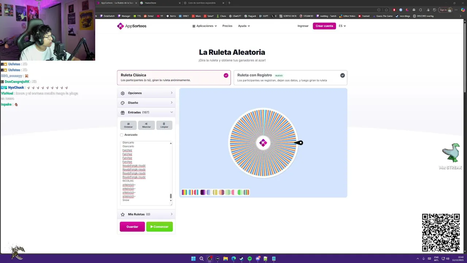The height and width of the screenshot is (263, 467).
Task: Open the Precios page
Action: 227,26
